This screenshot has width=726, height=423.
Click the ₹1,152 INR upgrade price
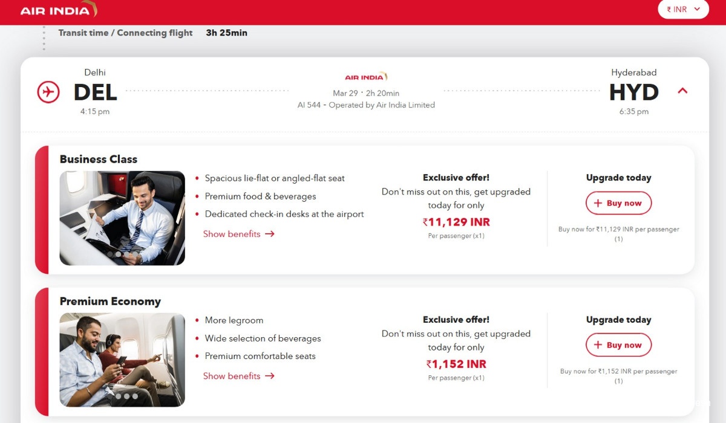(456, 364)
